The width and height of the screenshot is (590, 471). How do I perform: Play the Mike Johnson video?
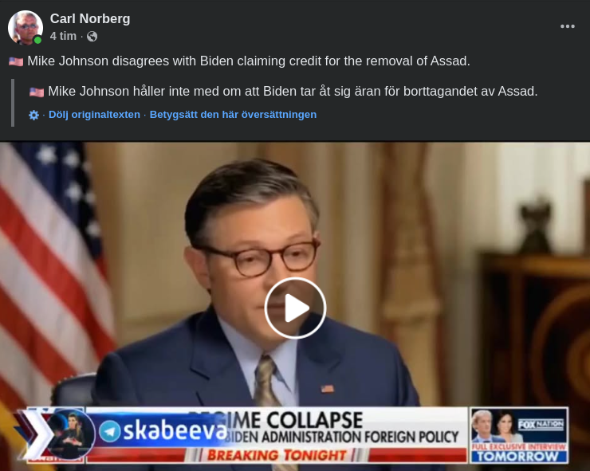pyautogui.click(x=295, y=308)
